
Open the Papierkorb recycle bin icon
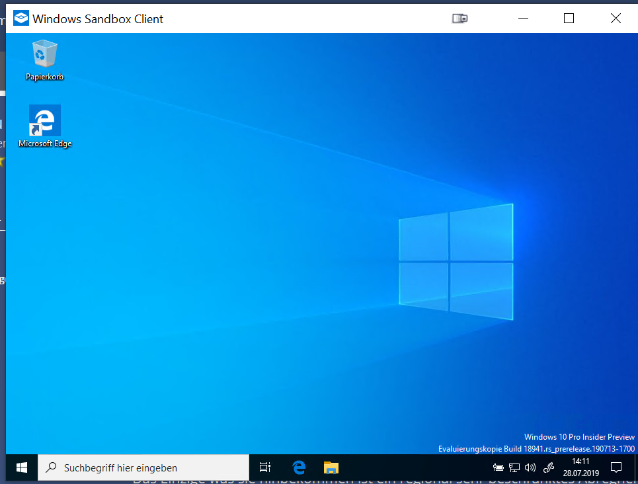click(44, 60)
